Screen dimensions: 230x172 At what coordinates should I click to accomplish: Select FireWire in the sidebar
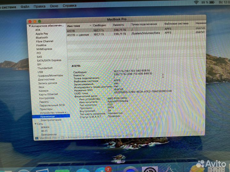point(41,45)
